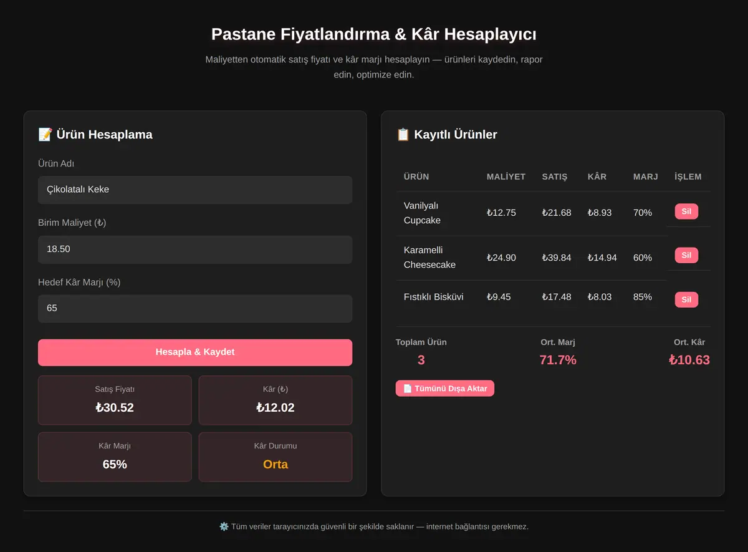Click the Hedef Kâr Marjı (%) label
This screenshot has width=748, height=552.
79,282
